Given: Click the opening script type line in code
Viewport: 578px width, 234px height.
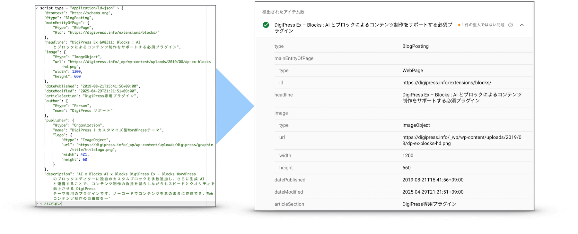Looking at the screenshot, I should pyautogui.click(x=80, y=8).
